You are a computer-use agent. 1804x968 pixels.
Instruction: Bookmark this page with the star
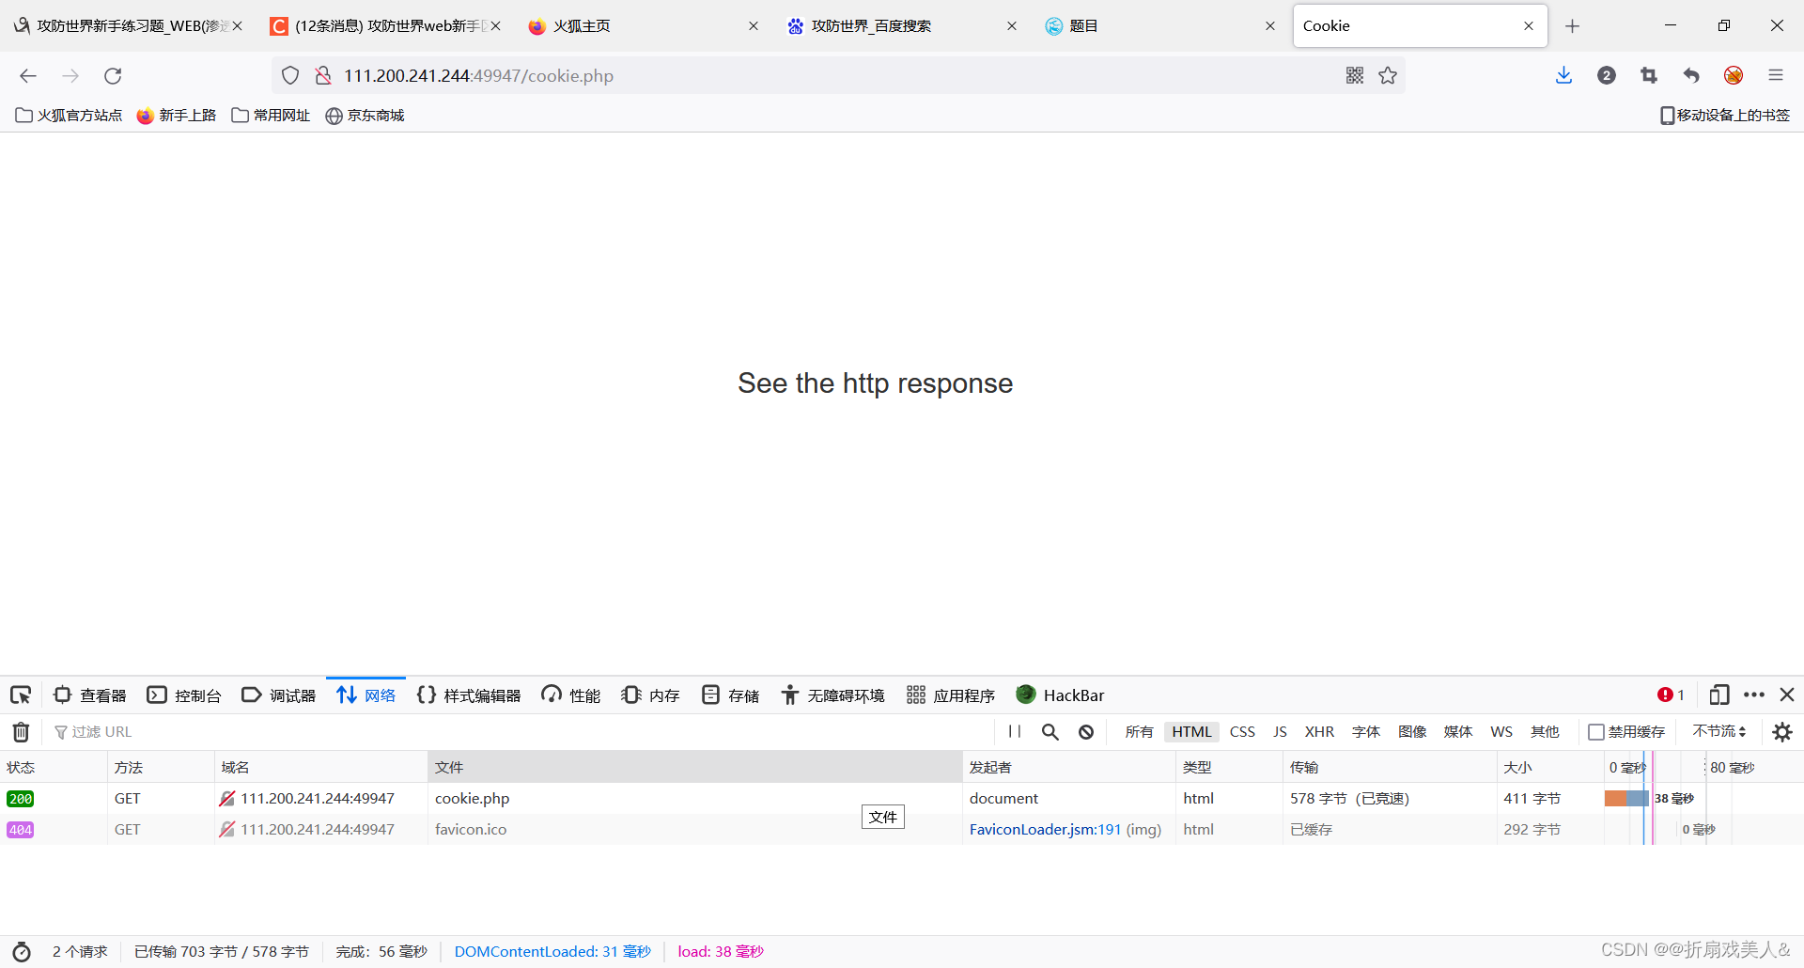coord(1388,76)
